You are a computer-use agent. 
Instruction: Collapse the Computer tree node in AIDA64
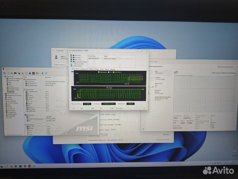point(4,76)
